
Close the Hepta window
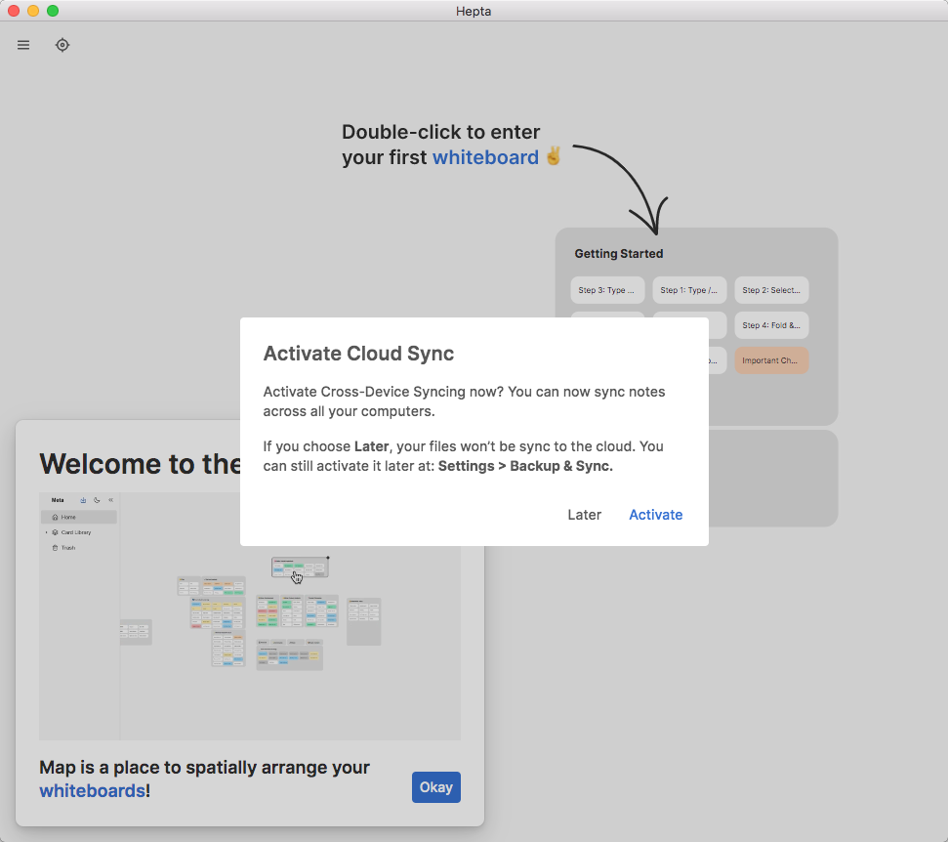(x=14, y=11)
